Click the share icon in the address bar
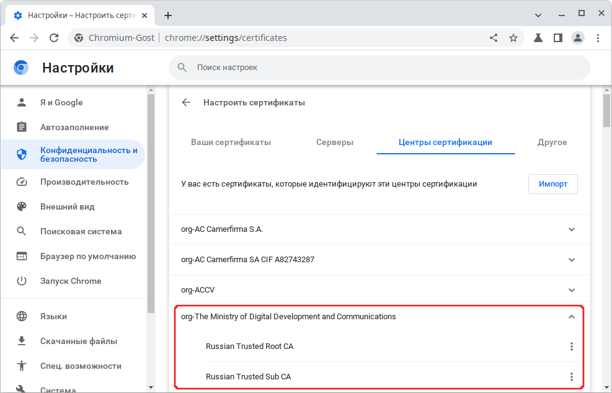 pyautogui.click(x=494, y=38)
